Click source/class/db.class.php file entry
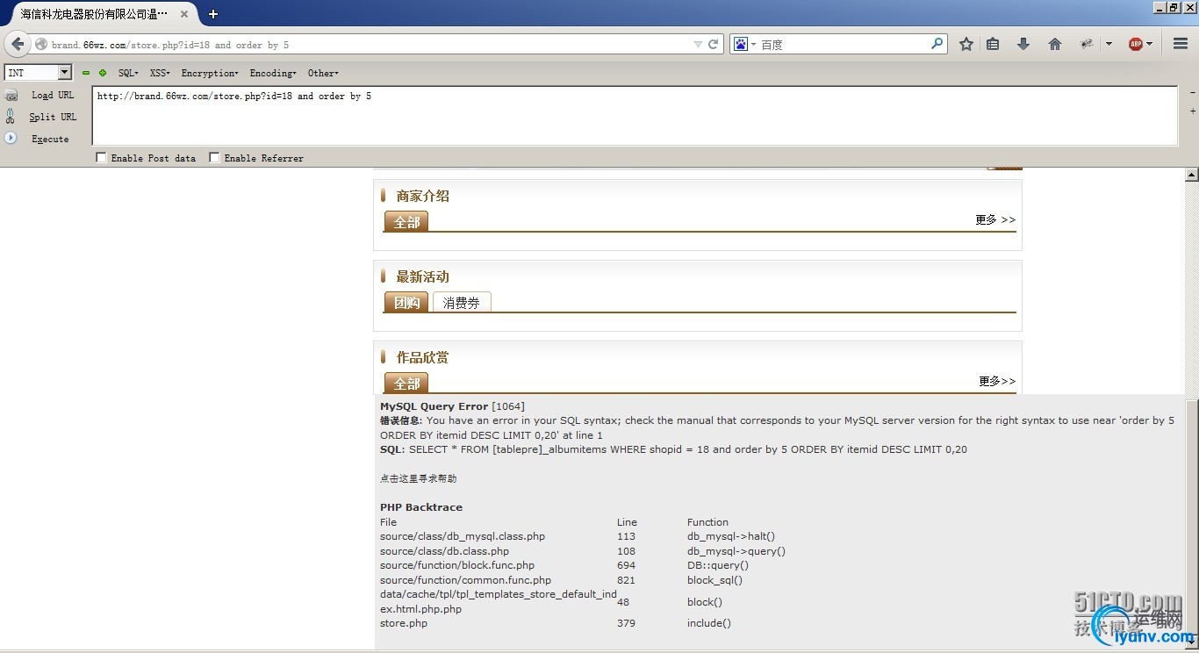 click(444, 551)
